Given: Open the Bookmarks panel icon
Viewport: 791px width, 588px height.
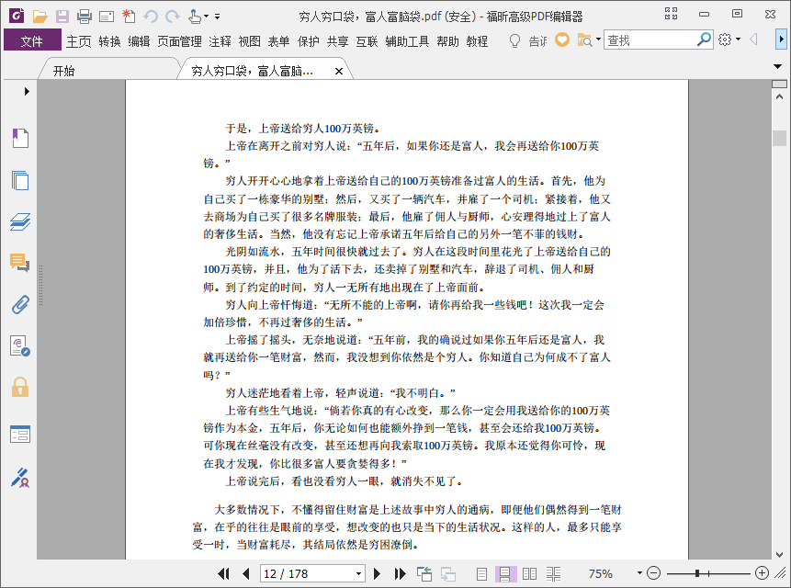Looking at the screenshot, I should coord(20,138).
